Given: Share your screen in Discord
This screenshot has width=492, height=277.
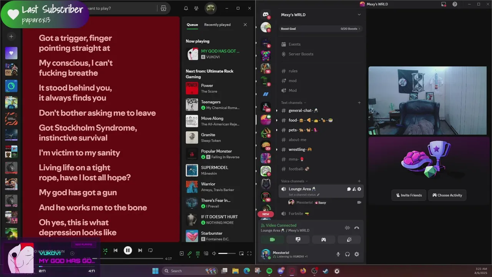Looking at the screenshot, I should [298, 240].
